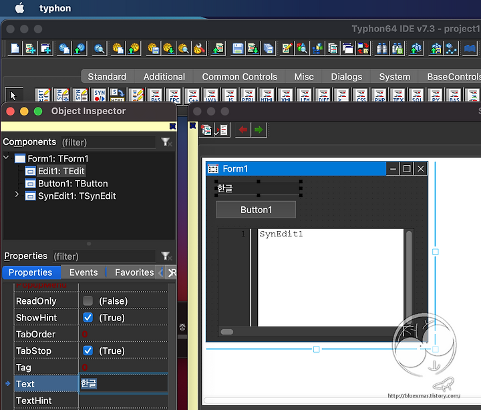Toggle the ReadOnly checkbox
Viewport: 481px width, 410px height.
click(88, 301)
